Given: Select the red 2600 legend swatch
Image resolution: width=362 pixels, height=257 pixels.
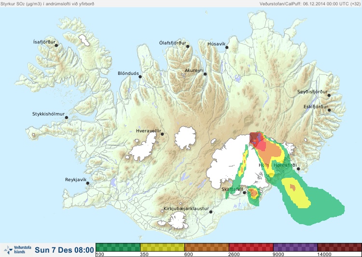Looking at the screenshot, I should click(x=251, y=247).
